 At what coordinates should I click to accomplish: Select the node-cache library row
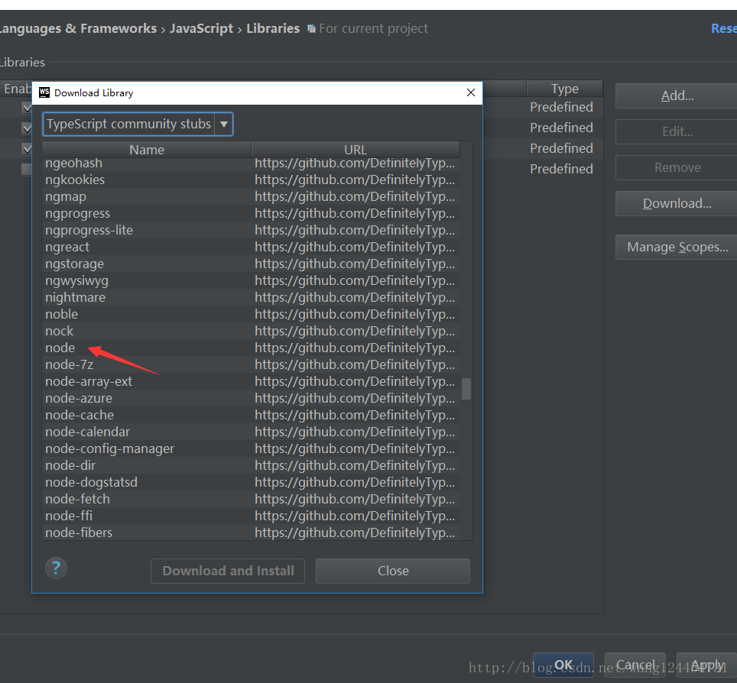click(x=251, y=416)
